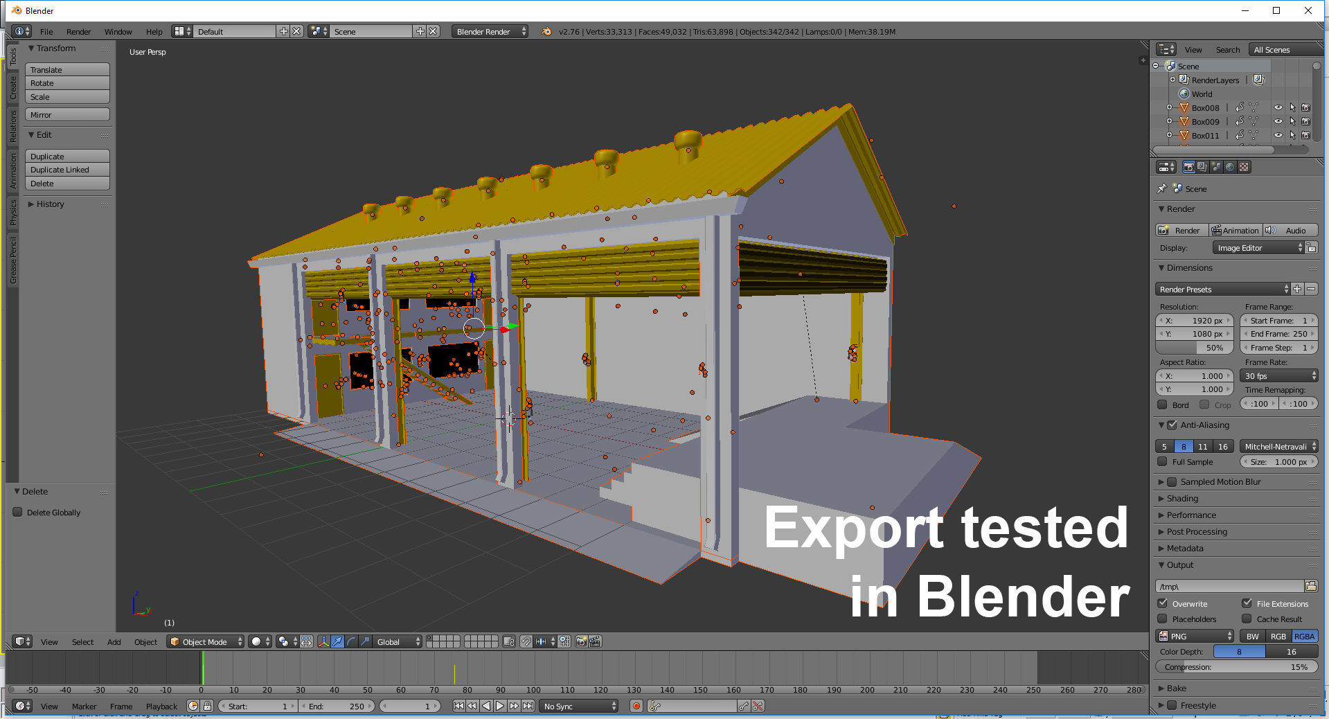
Task: Open the File menu
Action: point(46,31)
